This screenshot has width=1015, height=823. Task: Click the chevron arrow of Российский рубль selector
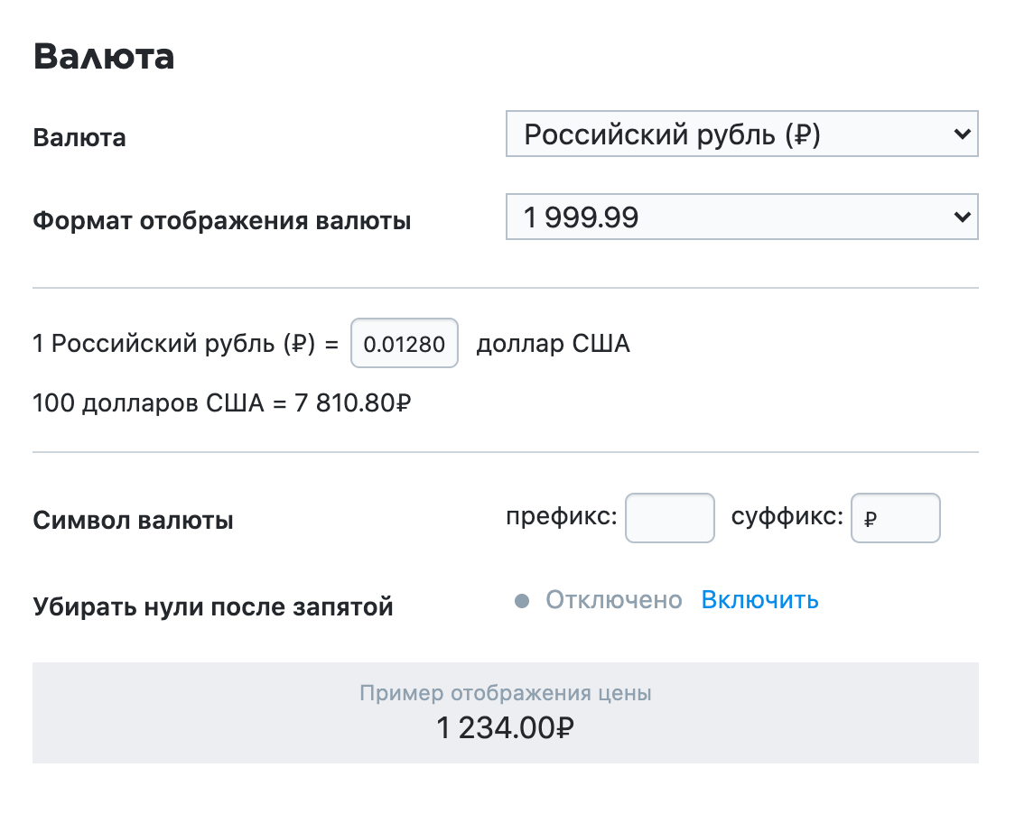962,134
